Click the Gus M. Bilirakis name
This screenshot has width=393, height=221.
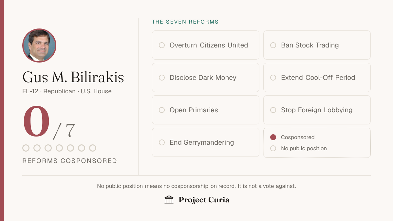(x=73, y=77)
